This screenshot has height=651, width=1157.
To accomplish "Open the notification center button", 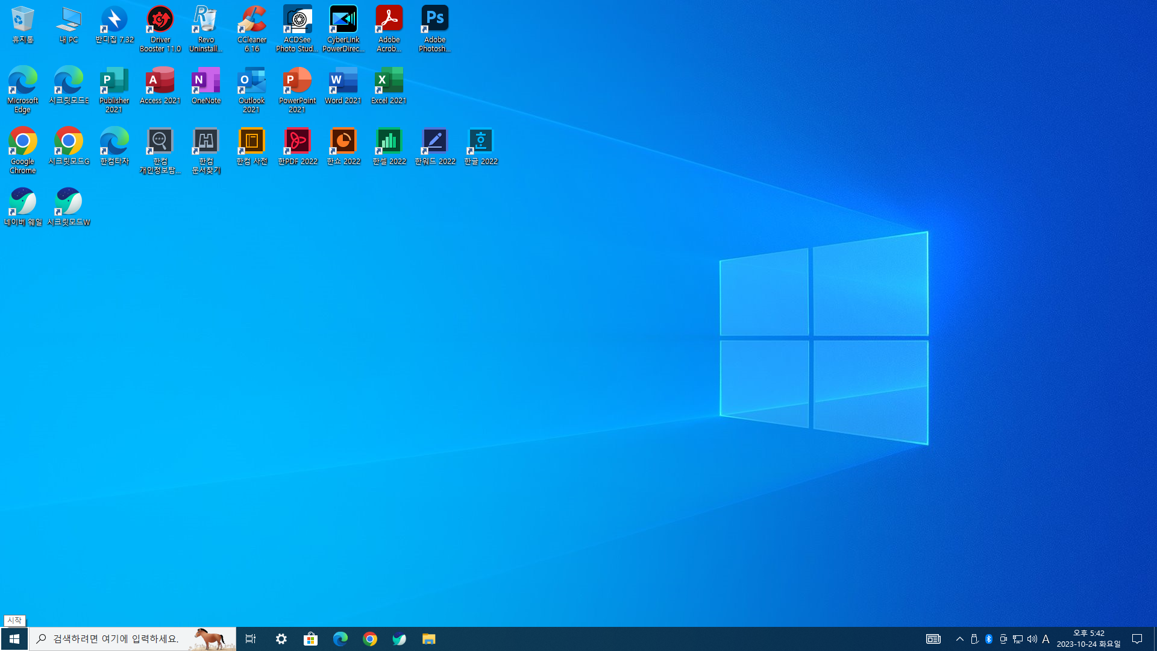I will coord(1137,639).
